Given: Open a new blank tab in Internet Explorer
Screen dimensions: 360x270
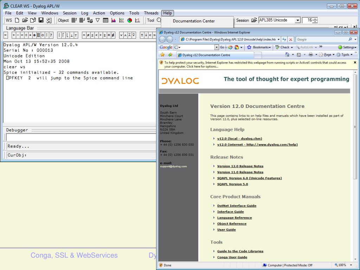Looking at the screenshot, I should pyautogui.click(x=258, y=55).
